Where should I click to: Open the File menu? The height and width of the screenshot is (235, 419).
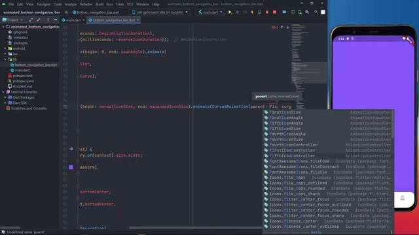11,5
